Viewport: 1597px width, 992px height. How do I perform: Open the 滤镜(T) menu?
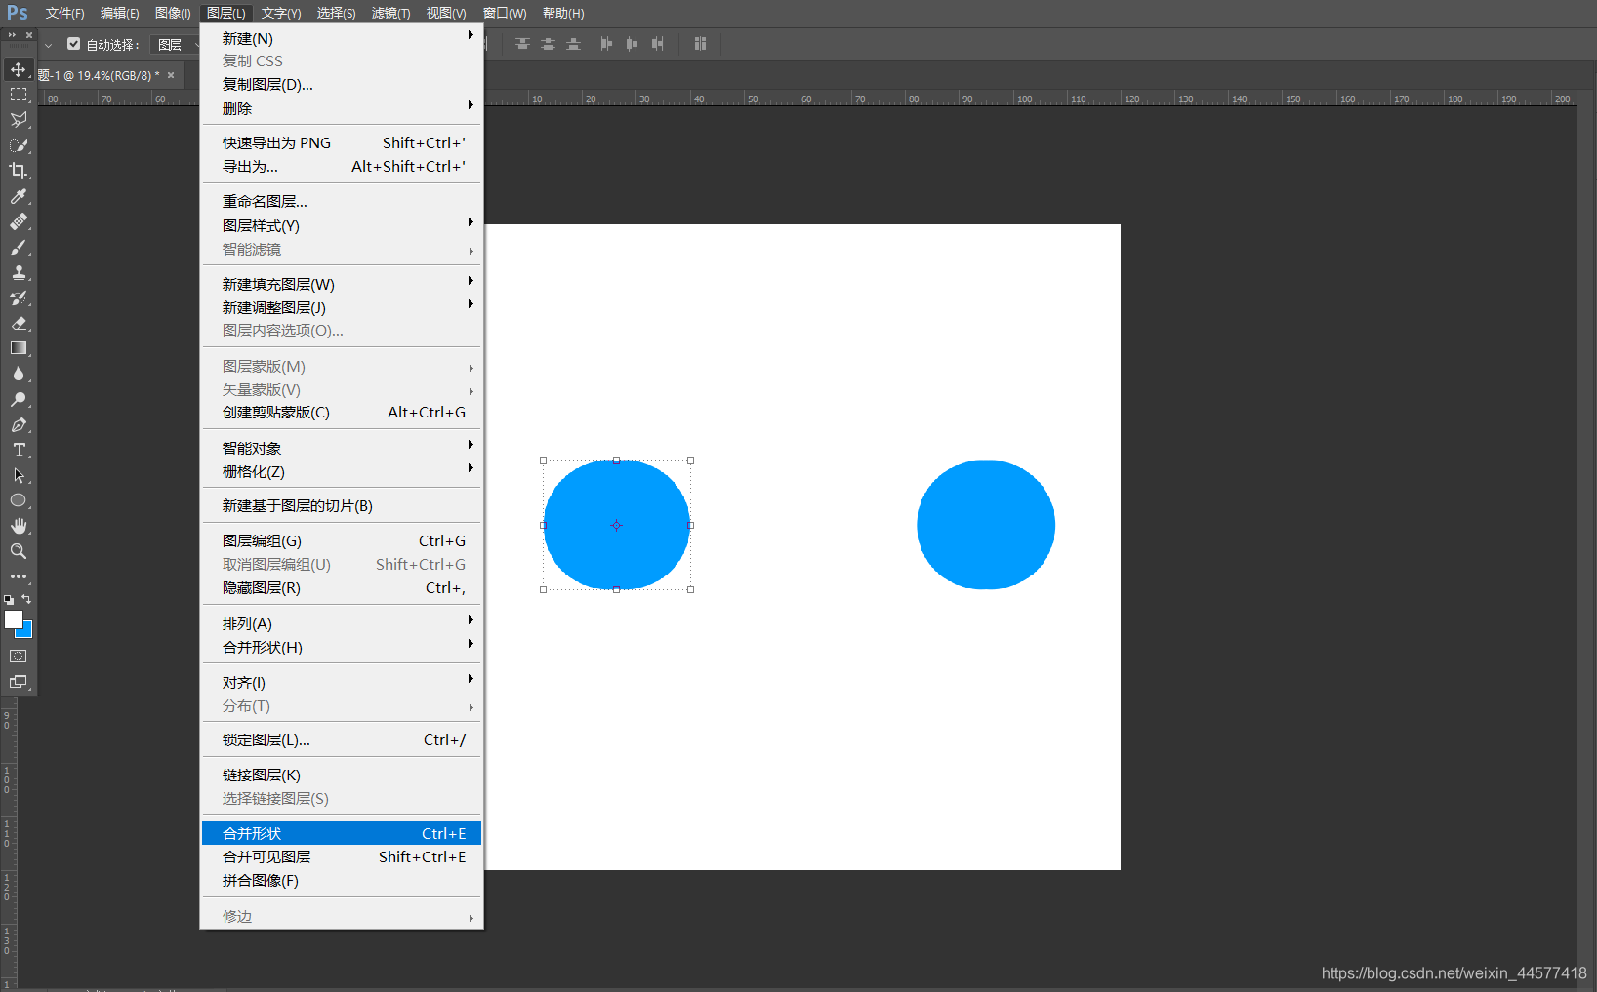pyautogui.click(x=390, y=13)
